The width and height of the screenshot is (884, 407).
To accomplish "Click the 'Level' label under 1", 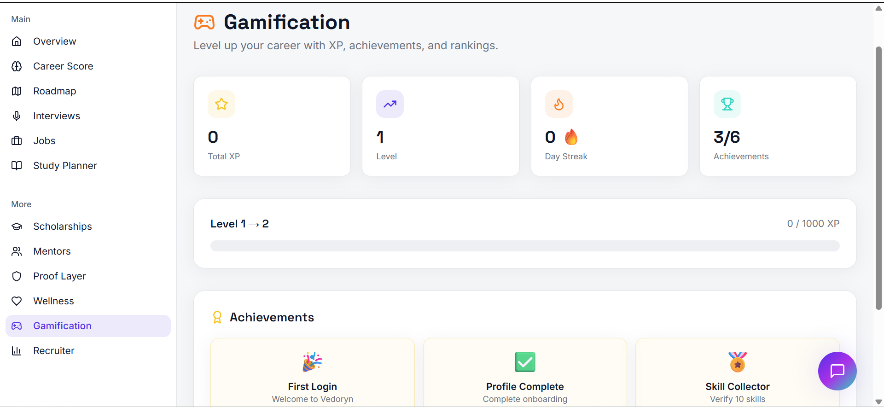I will [387, 157].
